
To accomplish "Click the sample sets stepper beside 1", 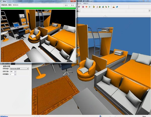I will tap(15, 74).
